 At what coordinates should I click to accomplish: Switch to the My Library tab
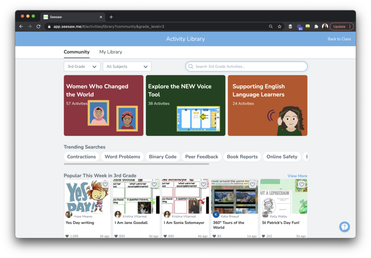click(111, 52)
